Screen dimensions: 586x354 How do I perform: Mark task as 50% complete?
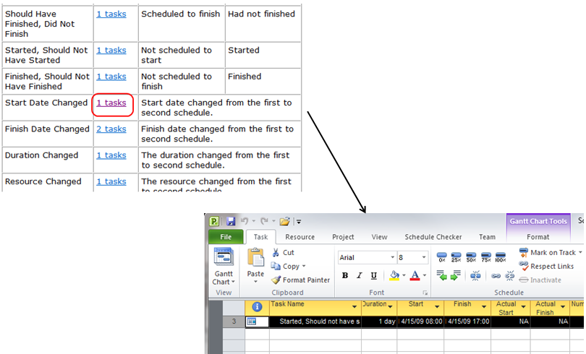coord(472,256)
